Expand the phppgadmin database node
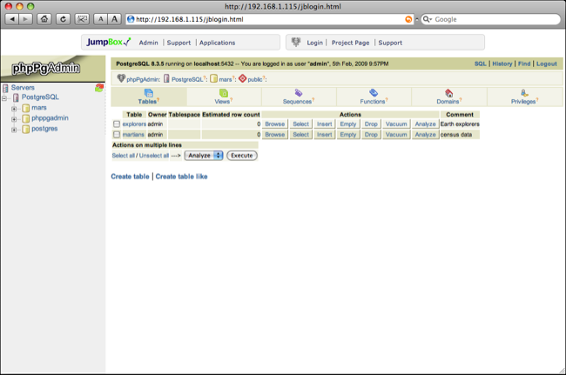Screen dimensions: 566x375 pyautogui.click(x=14, y=119)
